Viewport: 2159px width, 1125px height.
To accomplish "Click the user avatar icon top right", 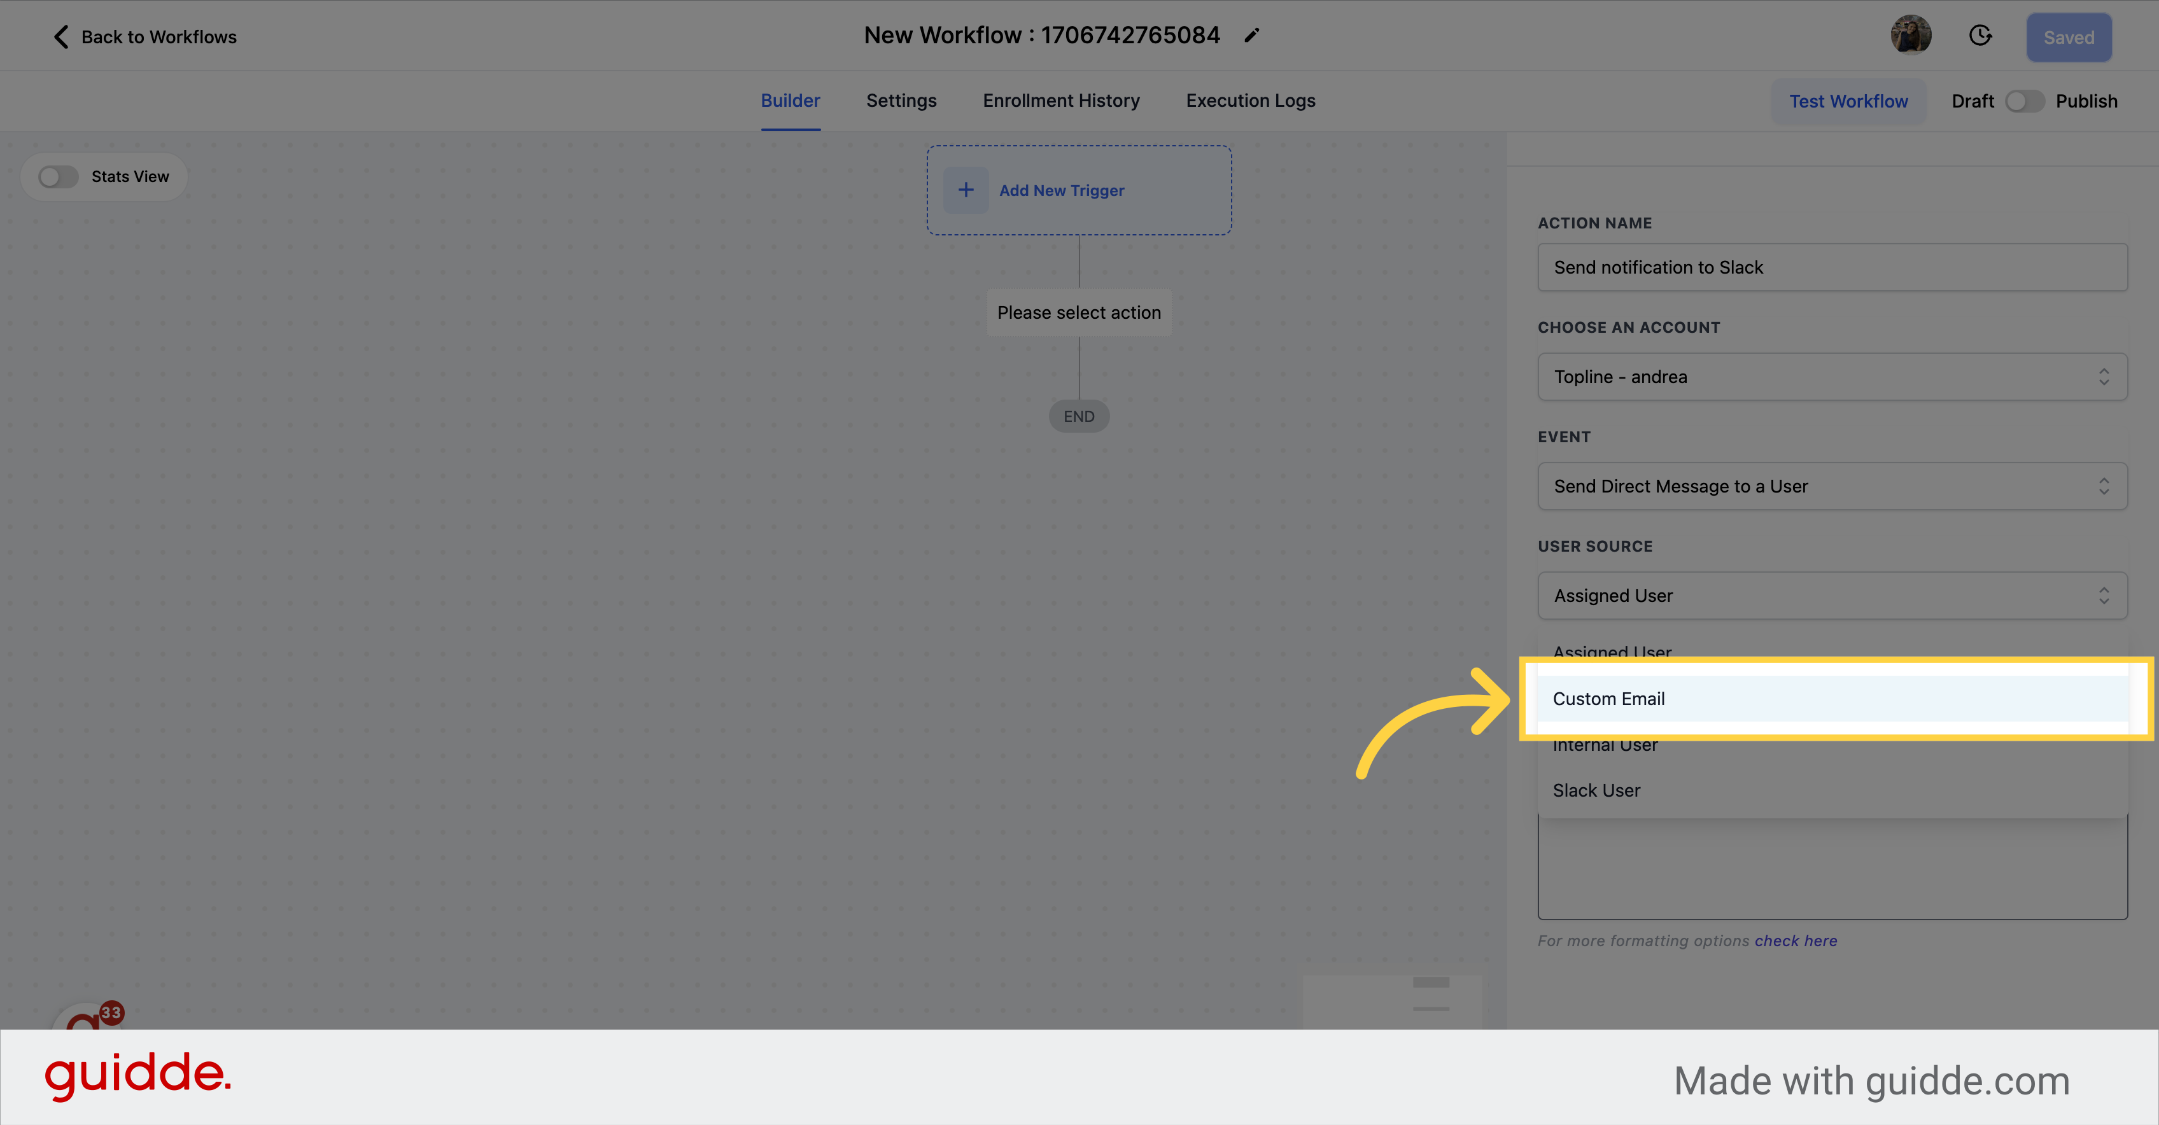I will pos(1911,36).
